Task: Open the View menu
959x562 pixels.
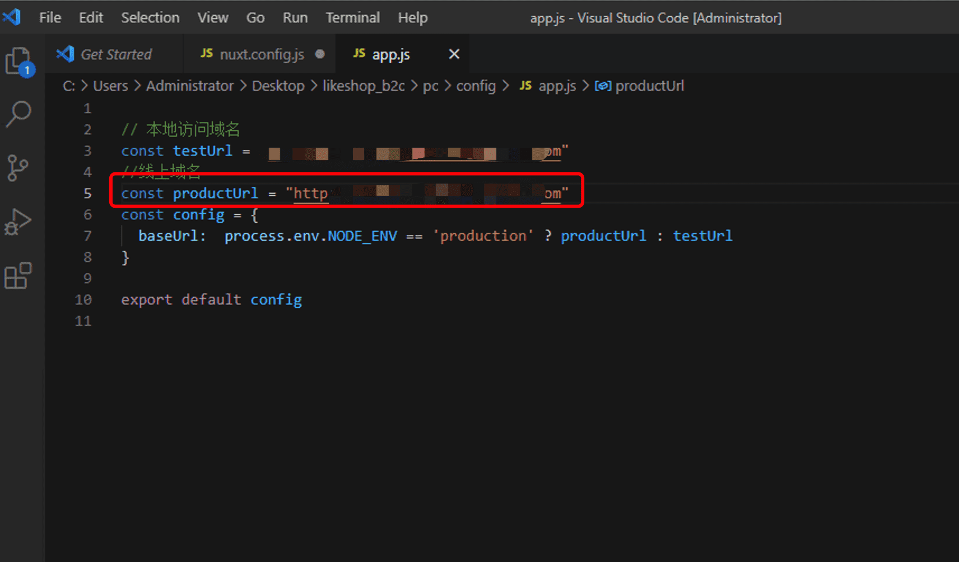Action: click(213, 18)
